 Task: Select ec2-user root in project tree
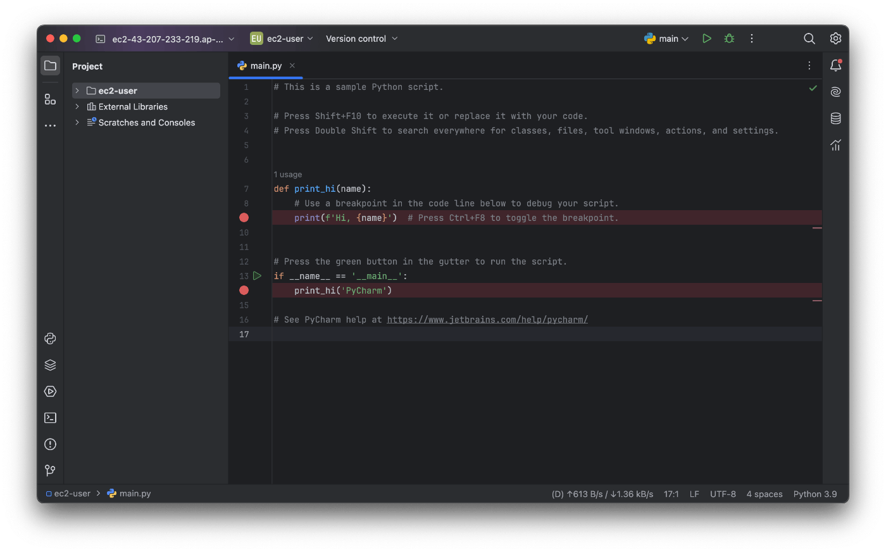[x=146, y=91]
